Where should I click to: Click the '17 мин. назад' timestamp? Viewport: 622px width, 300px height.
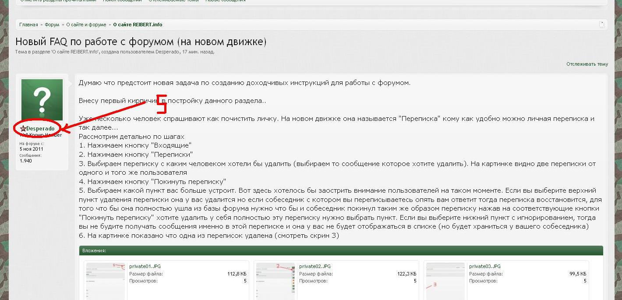pyautogui.click(x=198, y=52)
